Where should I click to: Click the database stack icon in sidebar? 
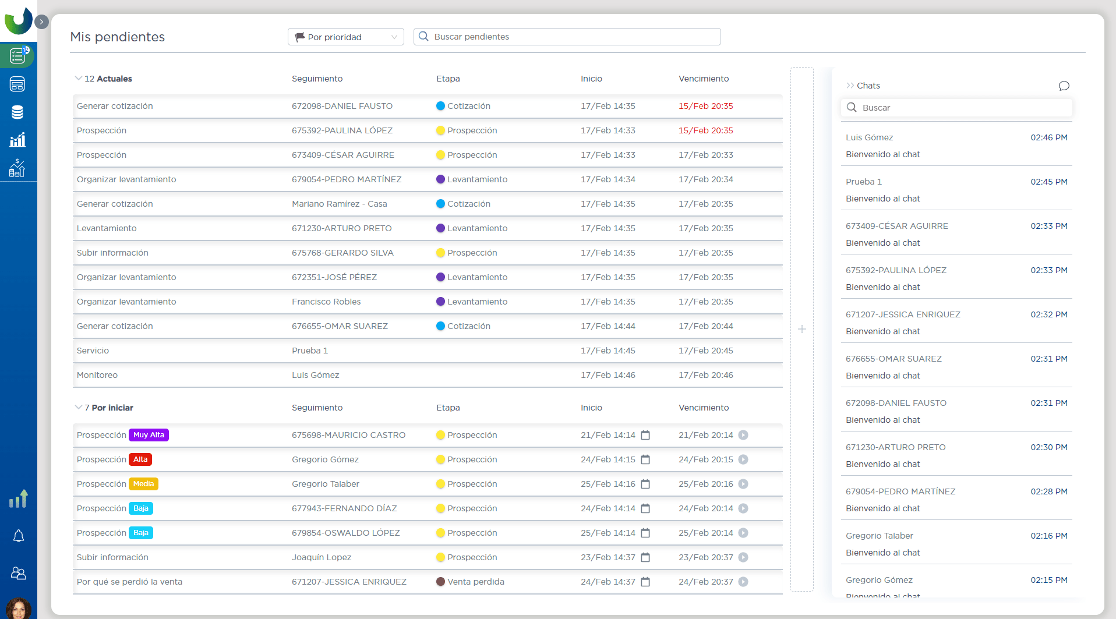tap(17, 112)
